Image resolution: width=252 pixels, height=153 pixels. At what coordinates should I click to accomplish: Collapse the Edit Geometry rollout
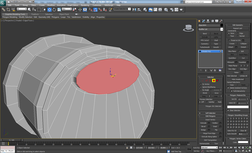tap(238, 25)
